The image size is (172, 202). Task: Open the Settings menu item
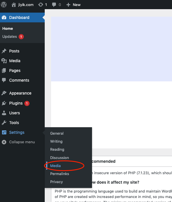[x=17, y=132]
